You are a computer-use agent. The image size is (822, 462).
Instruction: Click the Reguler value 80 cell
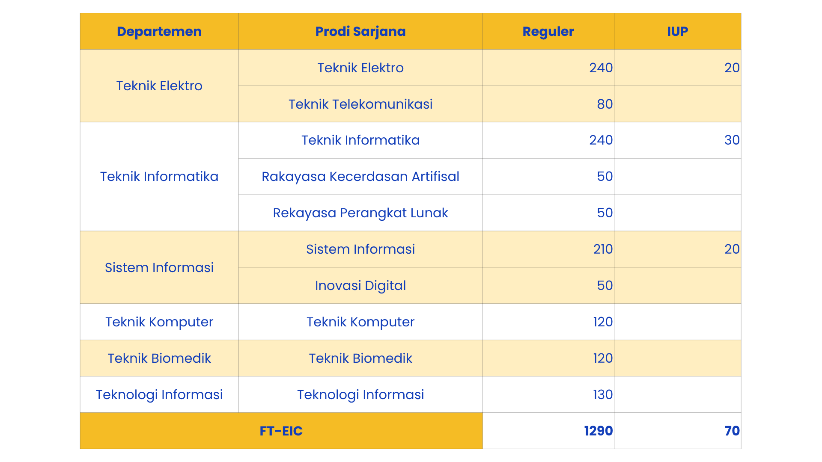click(x=605, y=104)
